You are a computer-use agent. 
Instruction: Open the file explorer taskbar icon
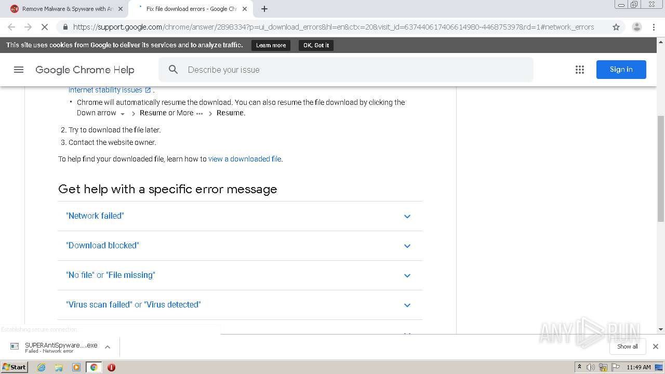click(59, 367)
